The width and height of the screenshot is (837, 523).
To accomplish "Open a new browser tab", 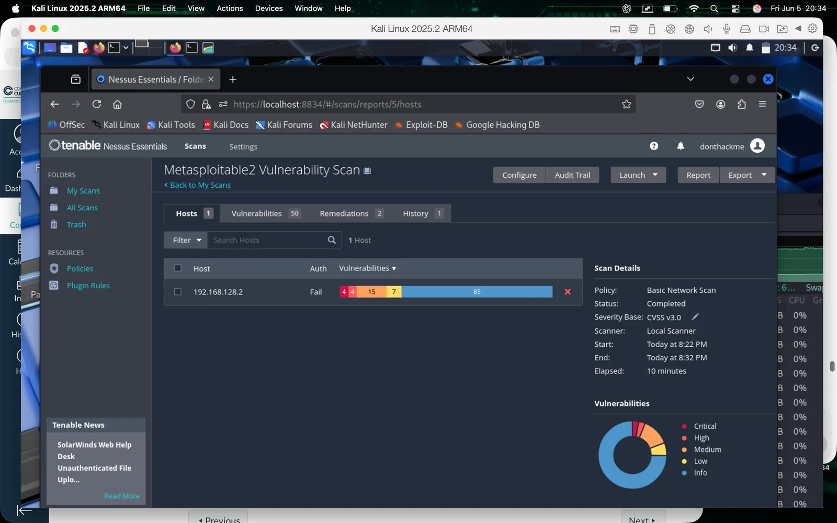I will coord(233,79).
